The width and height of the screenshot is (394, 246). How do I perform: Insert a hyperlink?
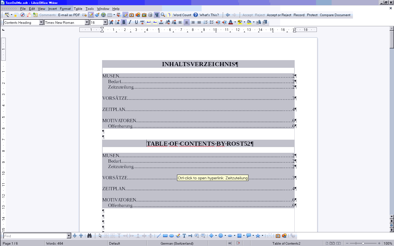click(103, 15)
